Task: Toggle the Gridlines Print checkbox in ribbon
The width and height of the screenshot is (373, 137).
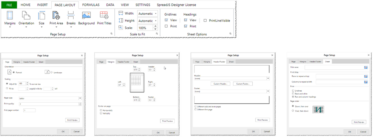Action: pyautogui.click(x=166, y=26)
